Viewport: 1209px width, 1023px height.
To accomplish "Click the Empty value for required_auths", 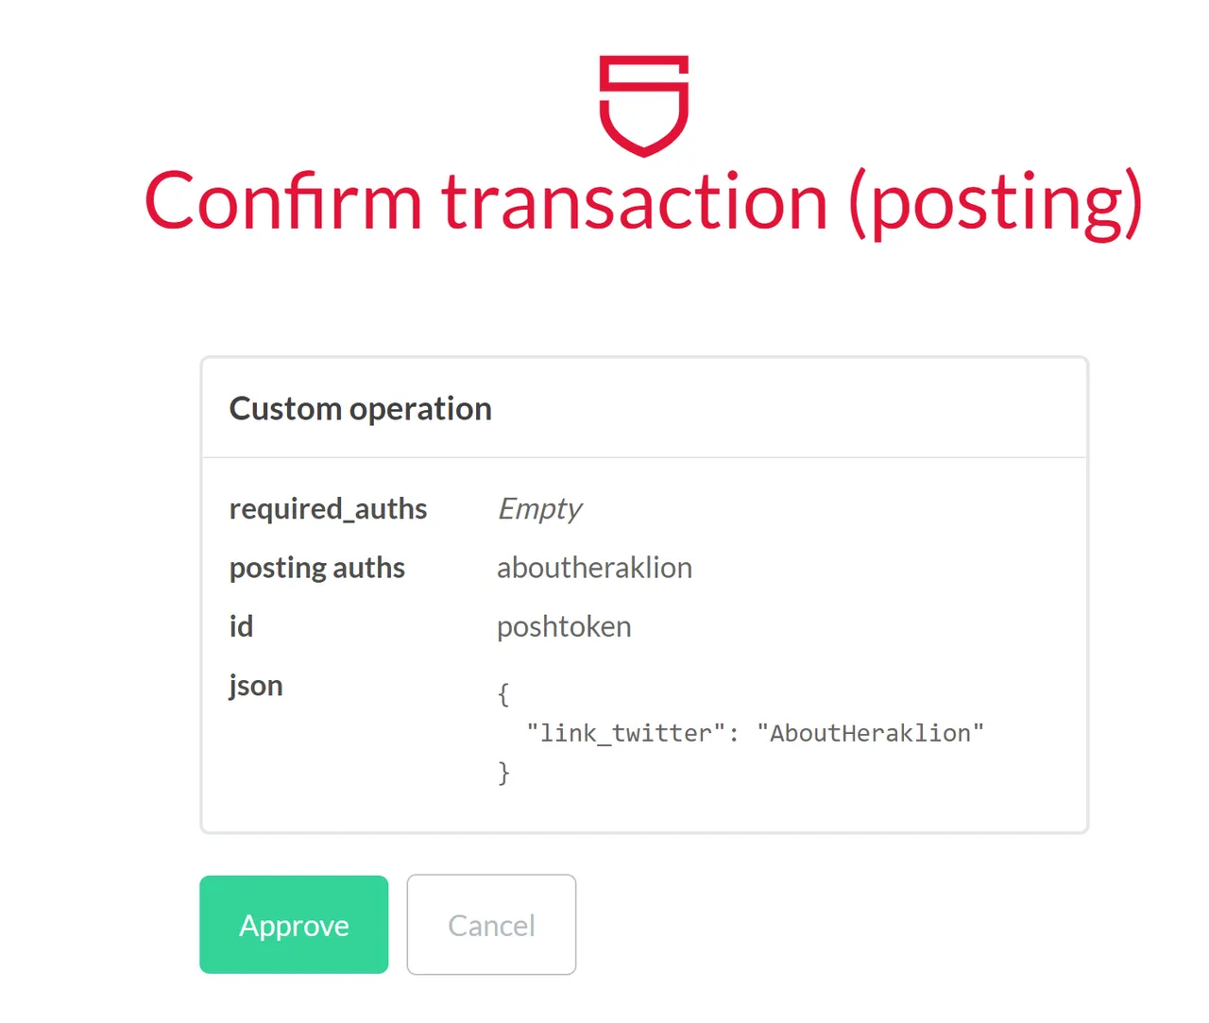I will coord(539,509).
